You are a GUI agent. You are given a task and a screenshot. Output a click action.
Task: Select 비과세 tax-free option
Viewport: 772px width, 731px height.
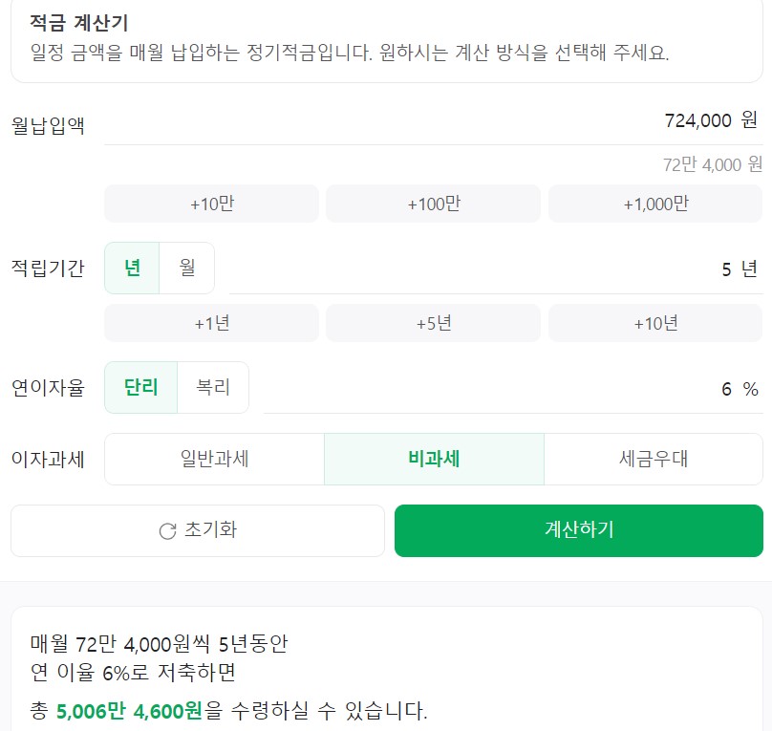tap(434, 459)
